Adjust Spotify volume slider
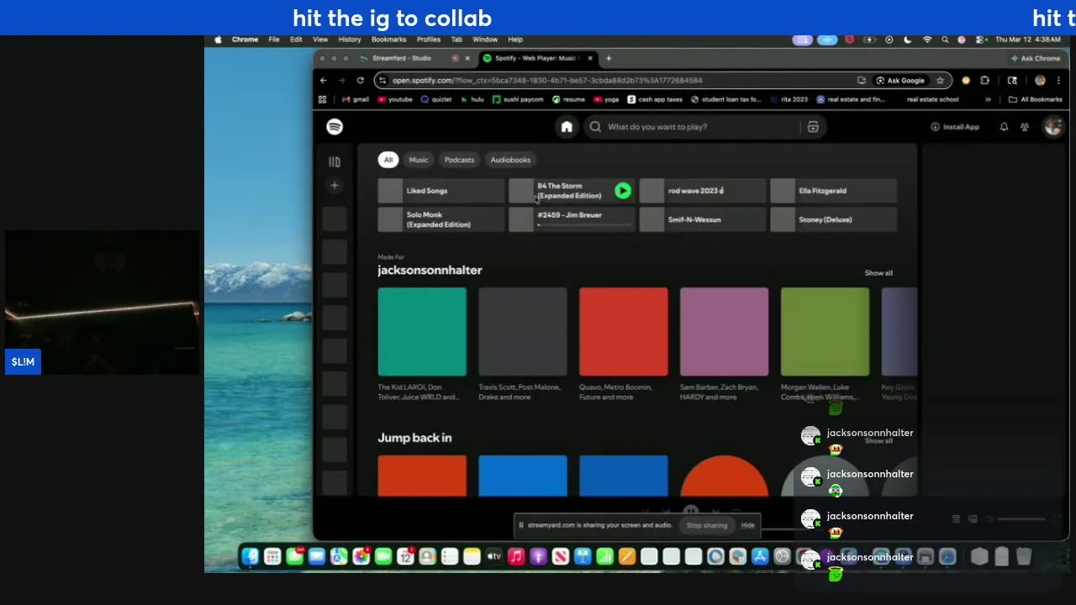1076x605 pixels. tap(1021, 519)
